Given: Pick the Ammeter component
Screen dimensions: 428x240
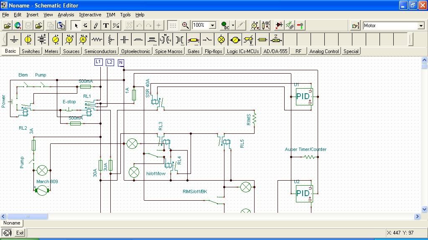Looking at the screenshot, I should coord(83,40).
